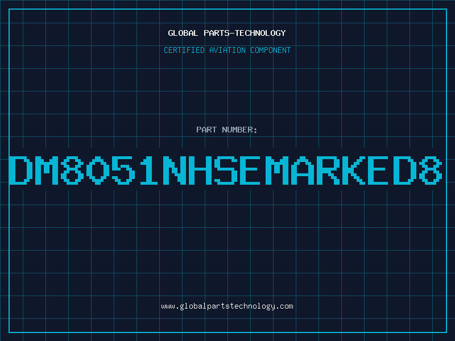Screen dimensions: 455x341
Task: Click the letter R in the part number
Action: [329, 170]
